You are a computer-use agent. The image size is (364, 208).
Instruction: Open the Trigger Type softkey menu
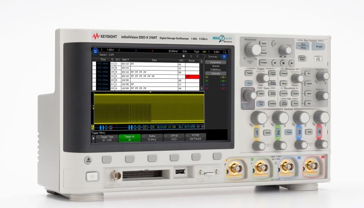[107, 138]
